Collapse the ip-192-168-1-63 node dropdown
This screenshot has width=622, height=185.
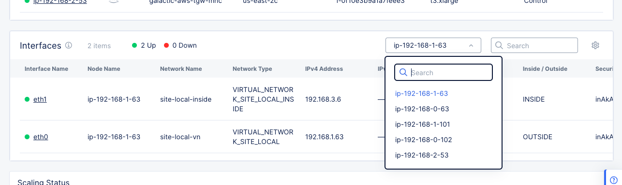(x=433, y=45)
